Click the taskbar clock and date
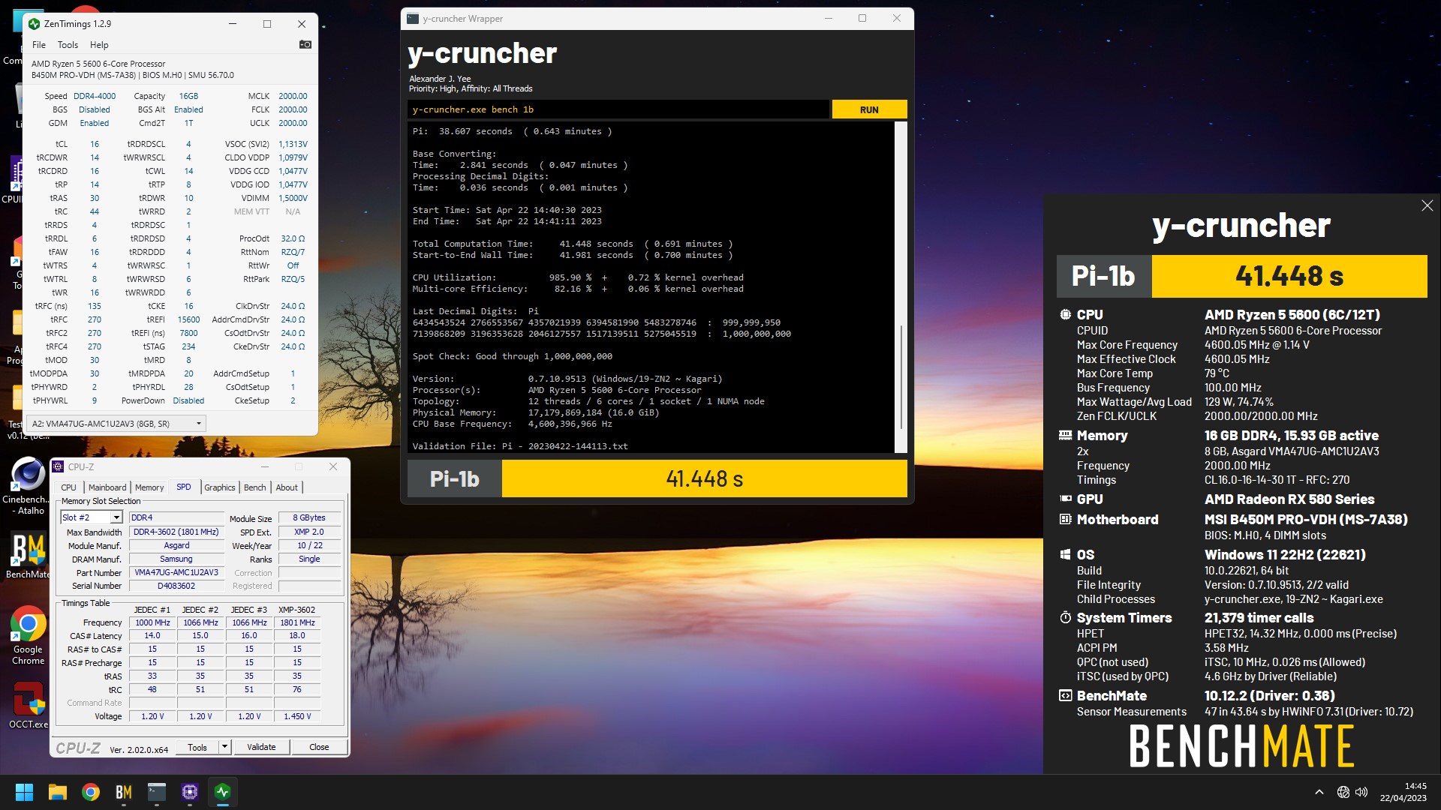Viewport: 1441px width, 810px height. coord(1403,792)
